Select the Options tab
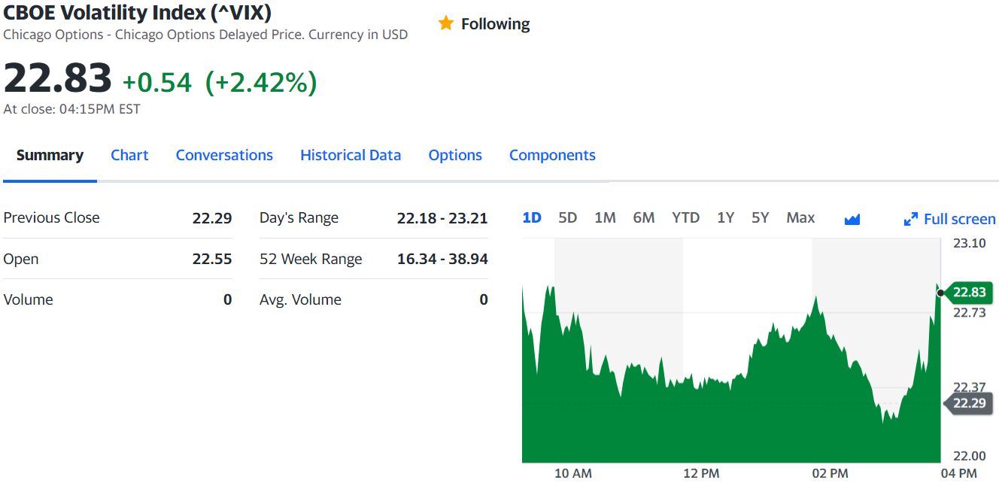The width and height of the screenshot is (999, 483). tap(455, 155)
